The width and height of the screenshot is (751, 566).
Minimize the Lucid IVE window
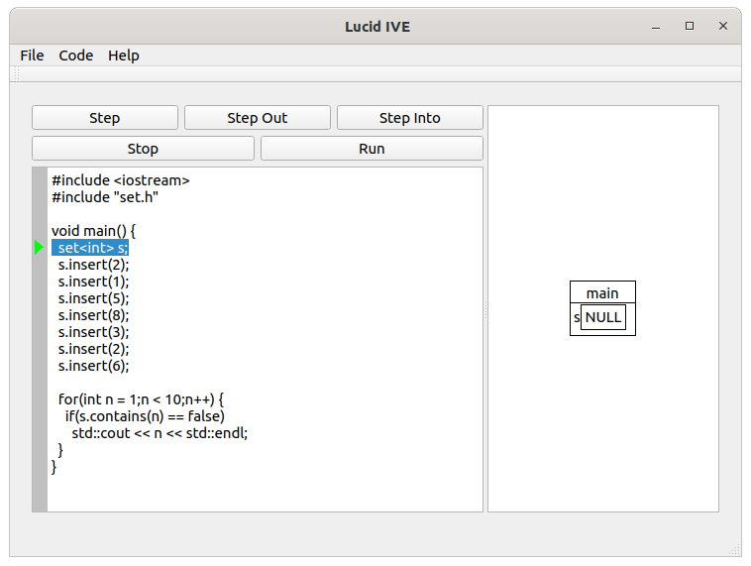pos(656,27)
